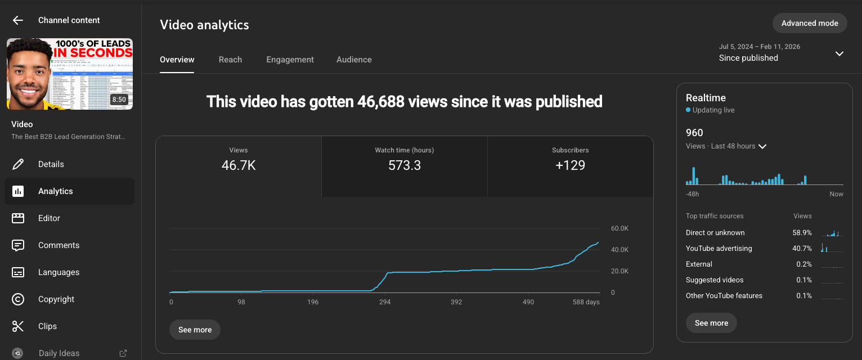862x360 pixels.
Task: Select the Analytics sidebar icon
Action: [x=18, y=191]
